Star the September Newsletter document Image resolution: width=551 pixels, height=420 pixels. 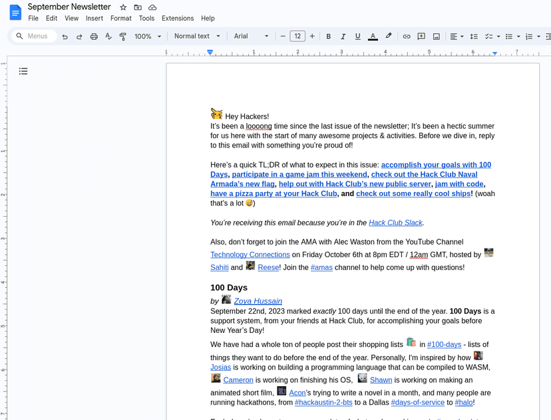point(123,7)
